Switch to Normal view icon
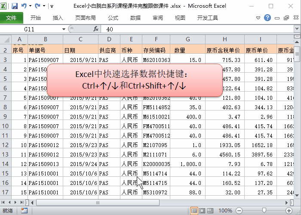The width and height of the screenshot is (301, 215). tap(194, 211)
